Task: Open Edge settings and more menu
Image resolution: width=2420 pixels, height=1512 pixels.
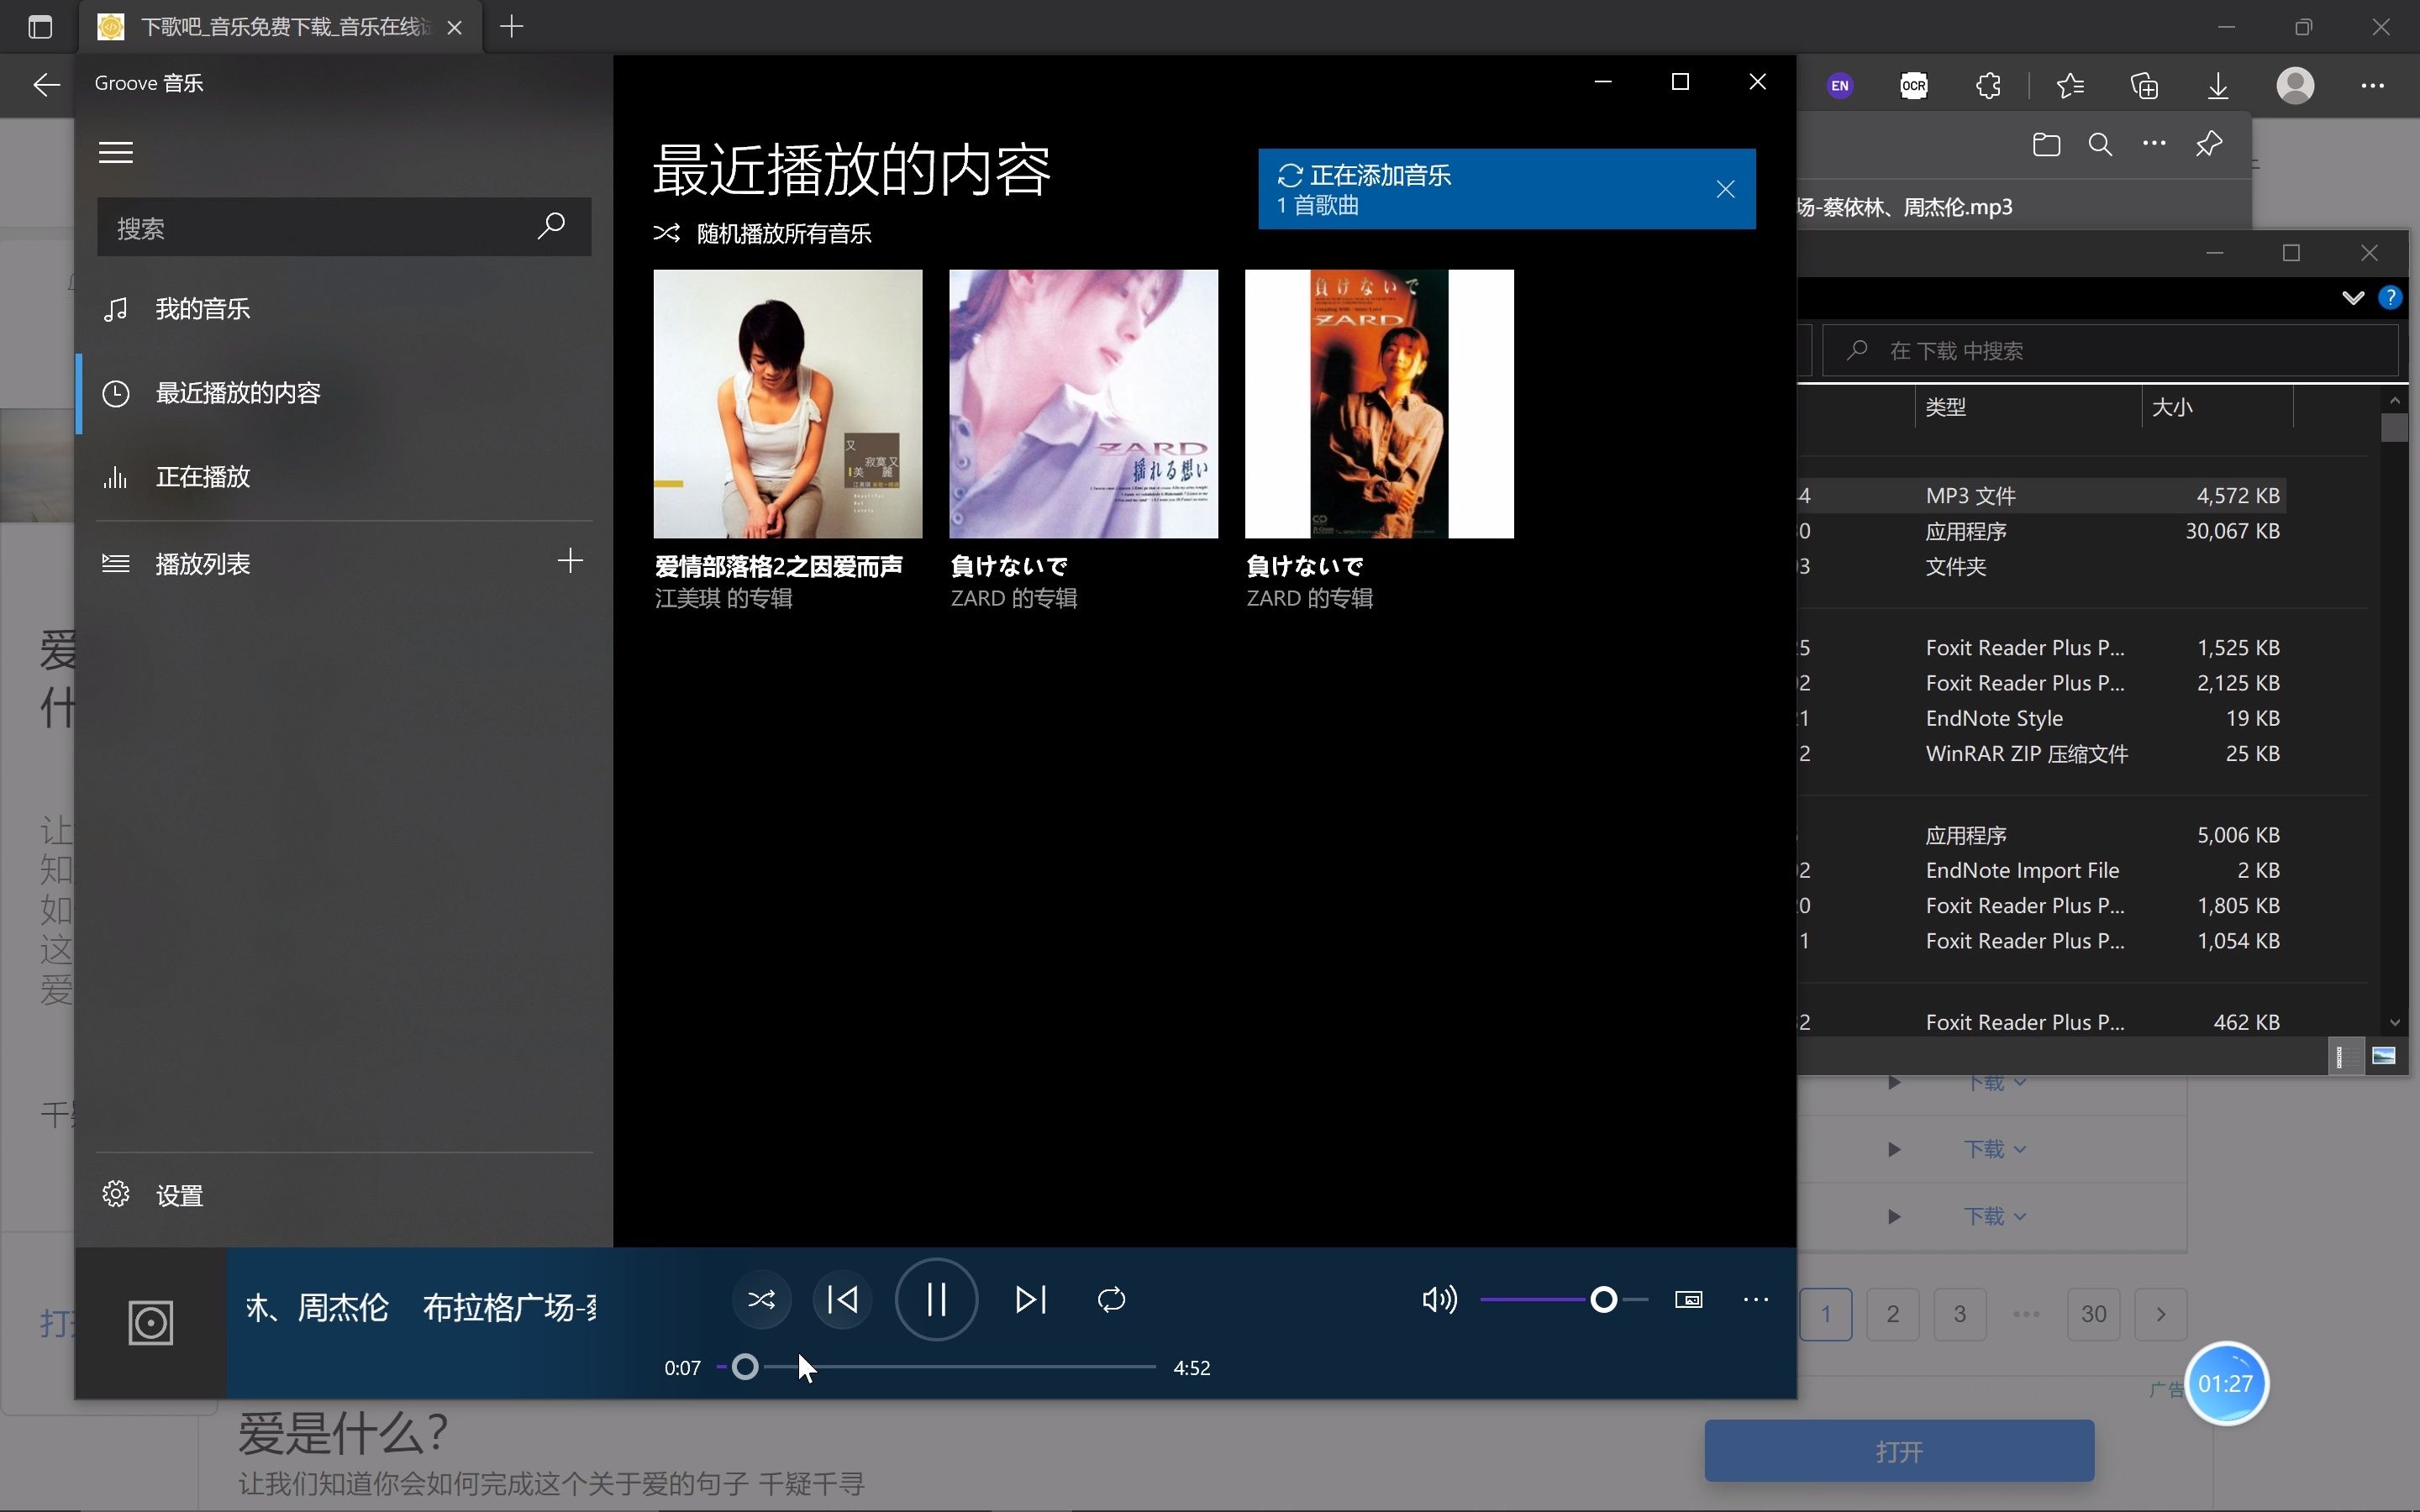Action: click(2372, 86)
